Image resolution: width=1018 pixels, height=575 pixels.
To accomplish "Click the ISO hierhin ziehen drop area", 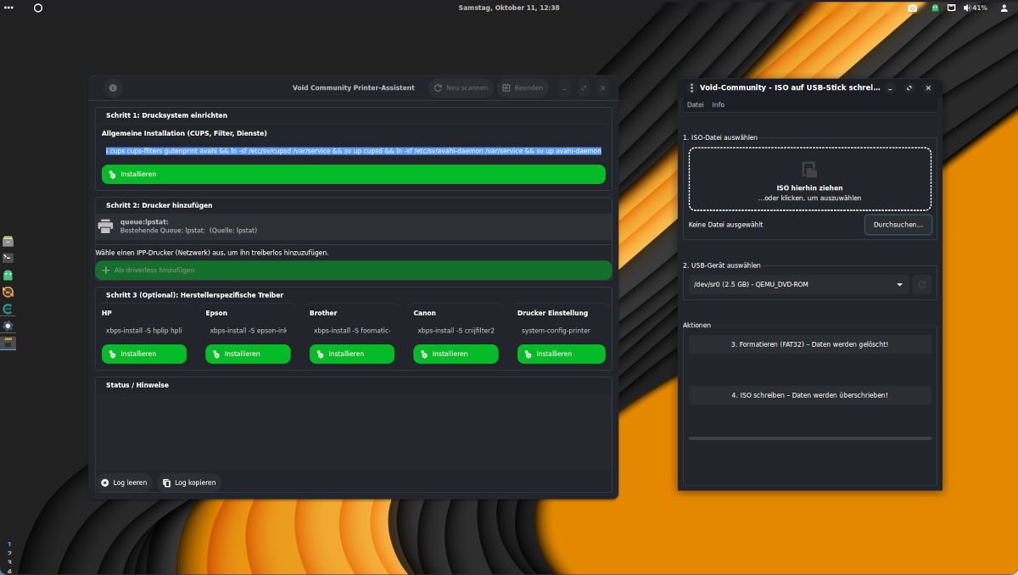I will pyautogui.click(x=809, y=179).
